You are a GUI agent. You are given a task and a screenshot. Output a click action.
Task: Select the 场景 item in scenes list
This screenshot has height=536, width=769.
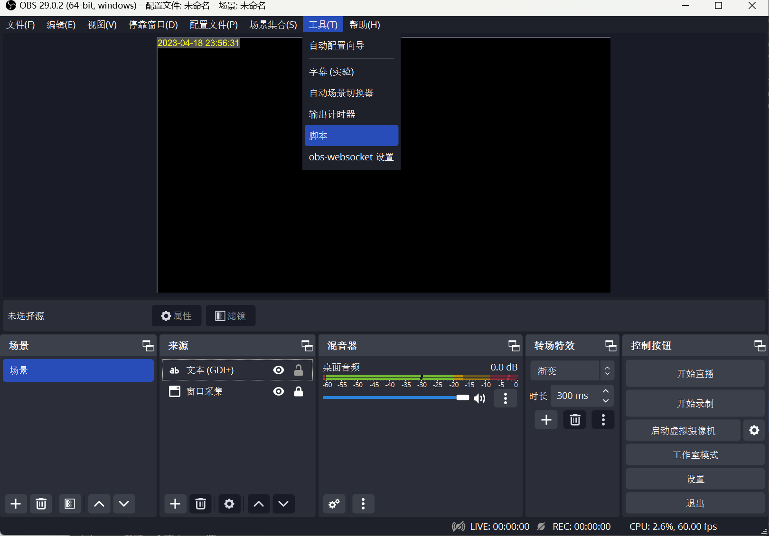[78, 370]
